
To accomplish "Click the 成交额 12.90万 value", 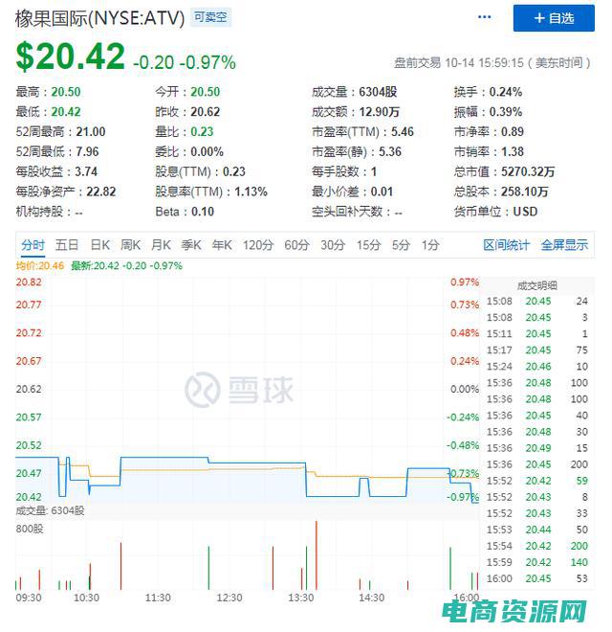I will [x=379, y=112].
